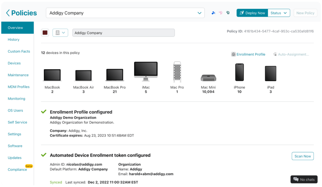Screen dimensions: 322x187
Task: Click the Last synced Dec 2, 2022 timestamp
Action: tap(113, 182)
